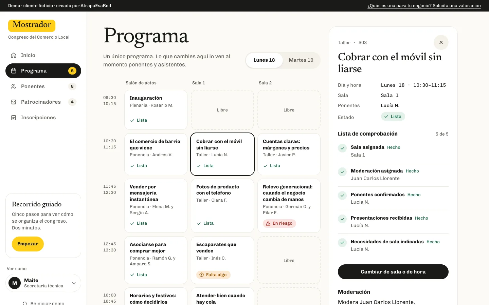The image size is (489, 305).
Task: Click the Reiniciar demo link
Action: pos(43,303)
